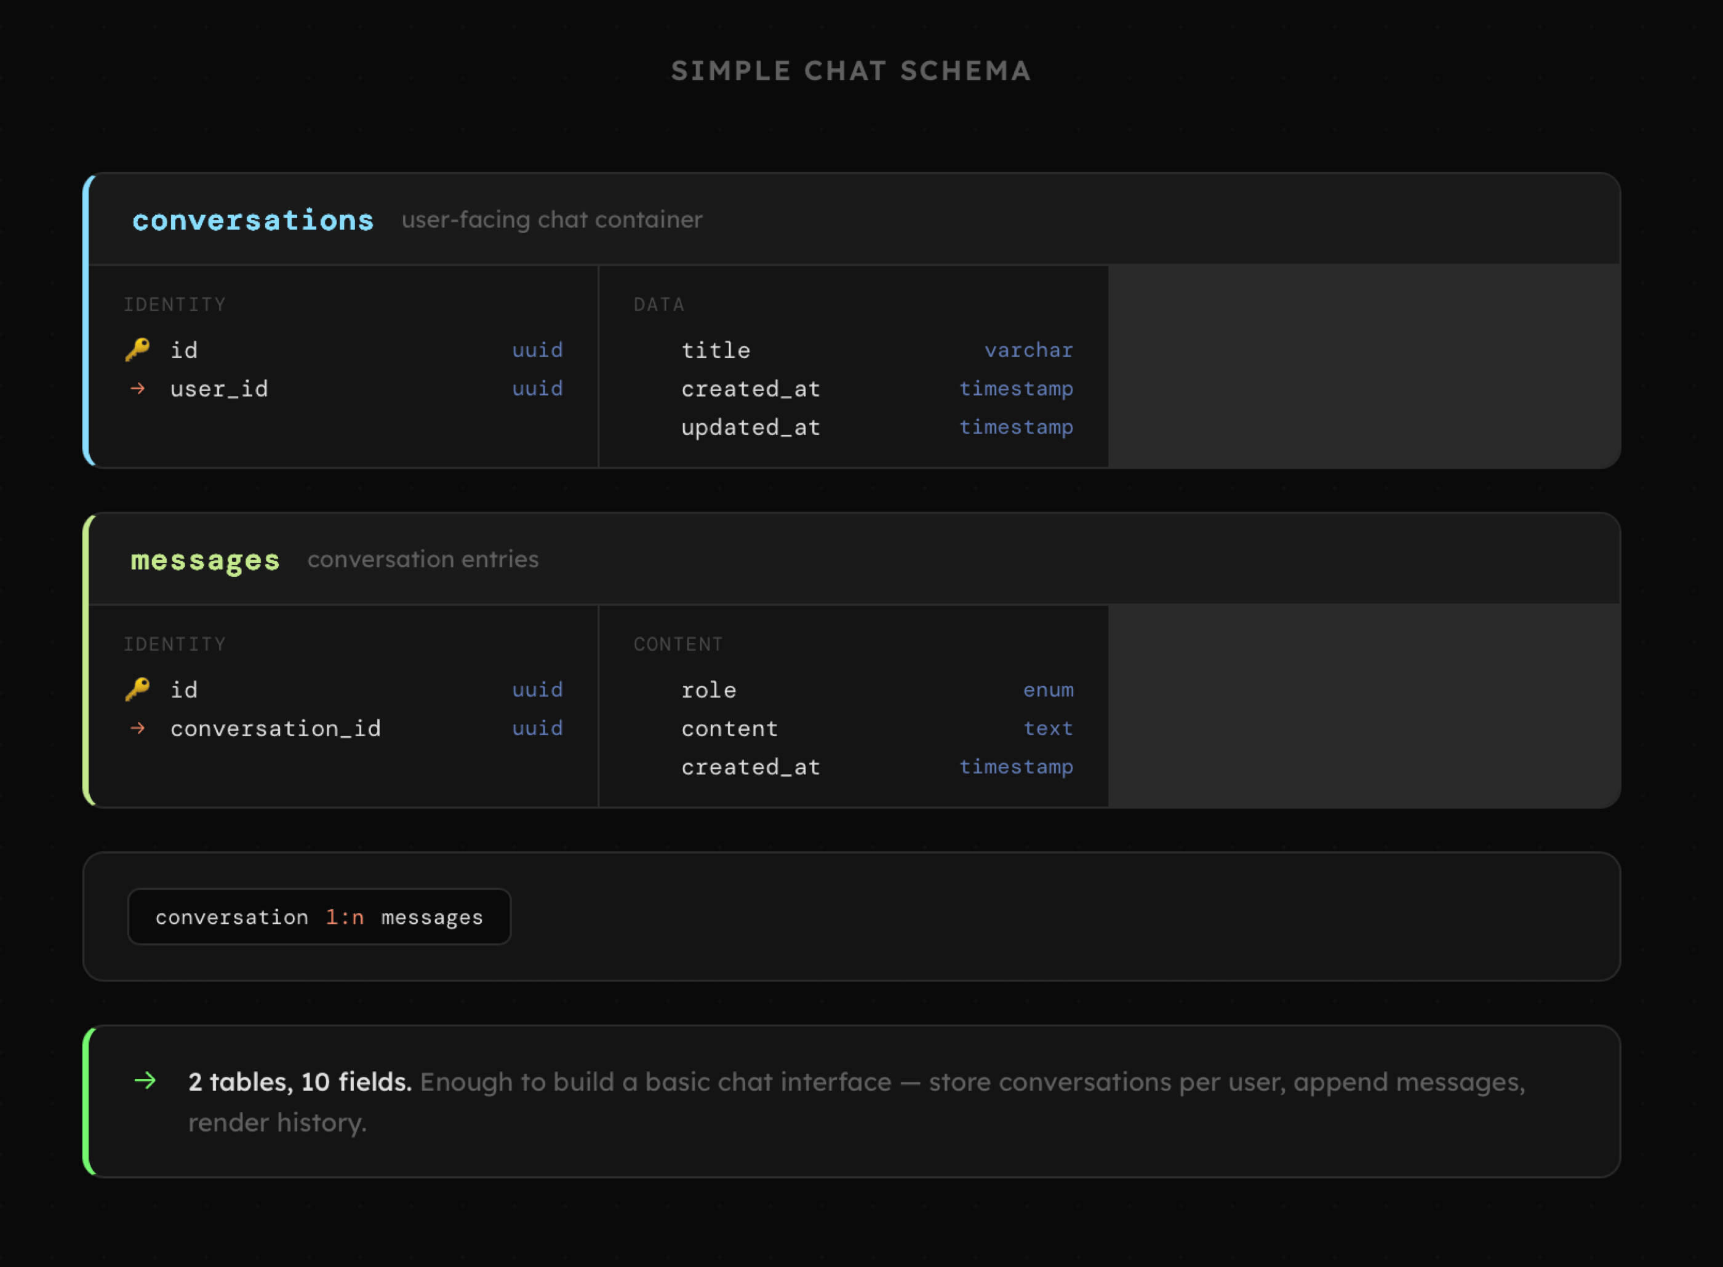Click the content field in messages

click(x=730, y=729)
